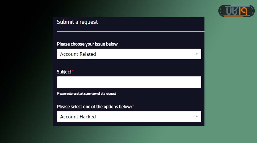Click the divider line under the heading
257x143 pixels.
point(130,31)
